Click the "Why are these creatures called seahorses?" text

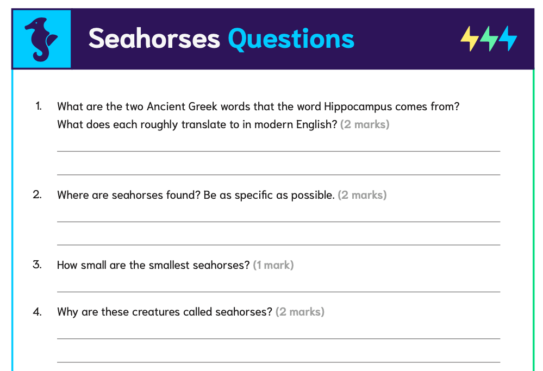click(164, 312)
